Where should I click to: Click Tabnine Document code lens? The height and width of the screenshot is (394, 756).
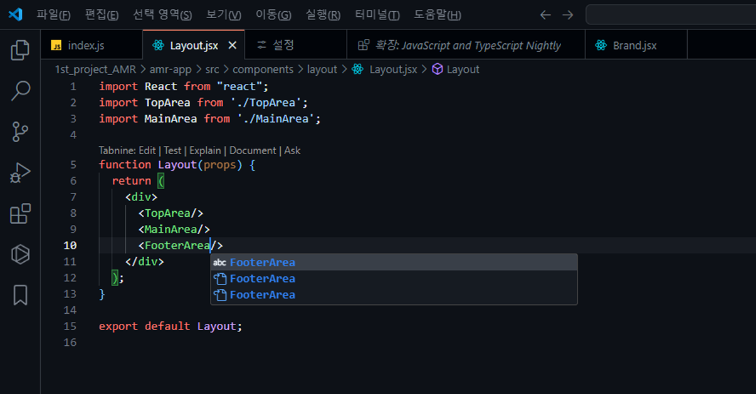coord(253,150)
